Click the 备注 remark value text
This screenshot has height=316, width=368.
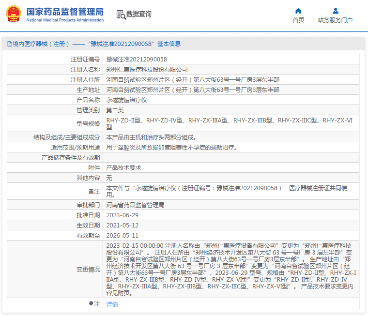pyautogui.click(x=227, y=192)
